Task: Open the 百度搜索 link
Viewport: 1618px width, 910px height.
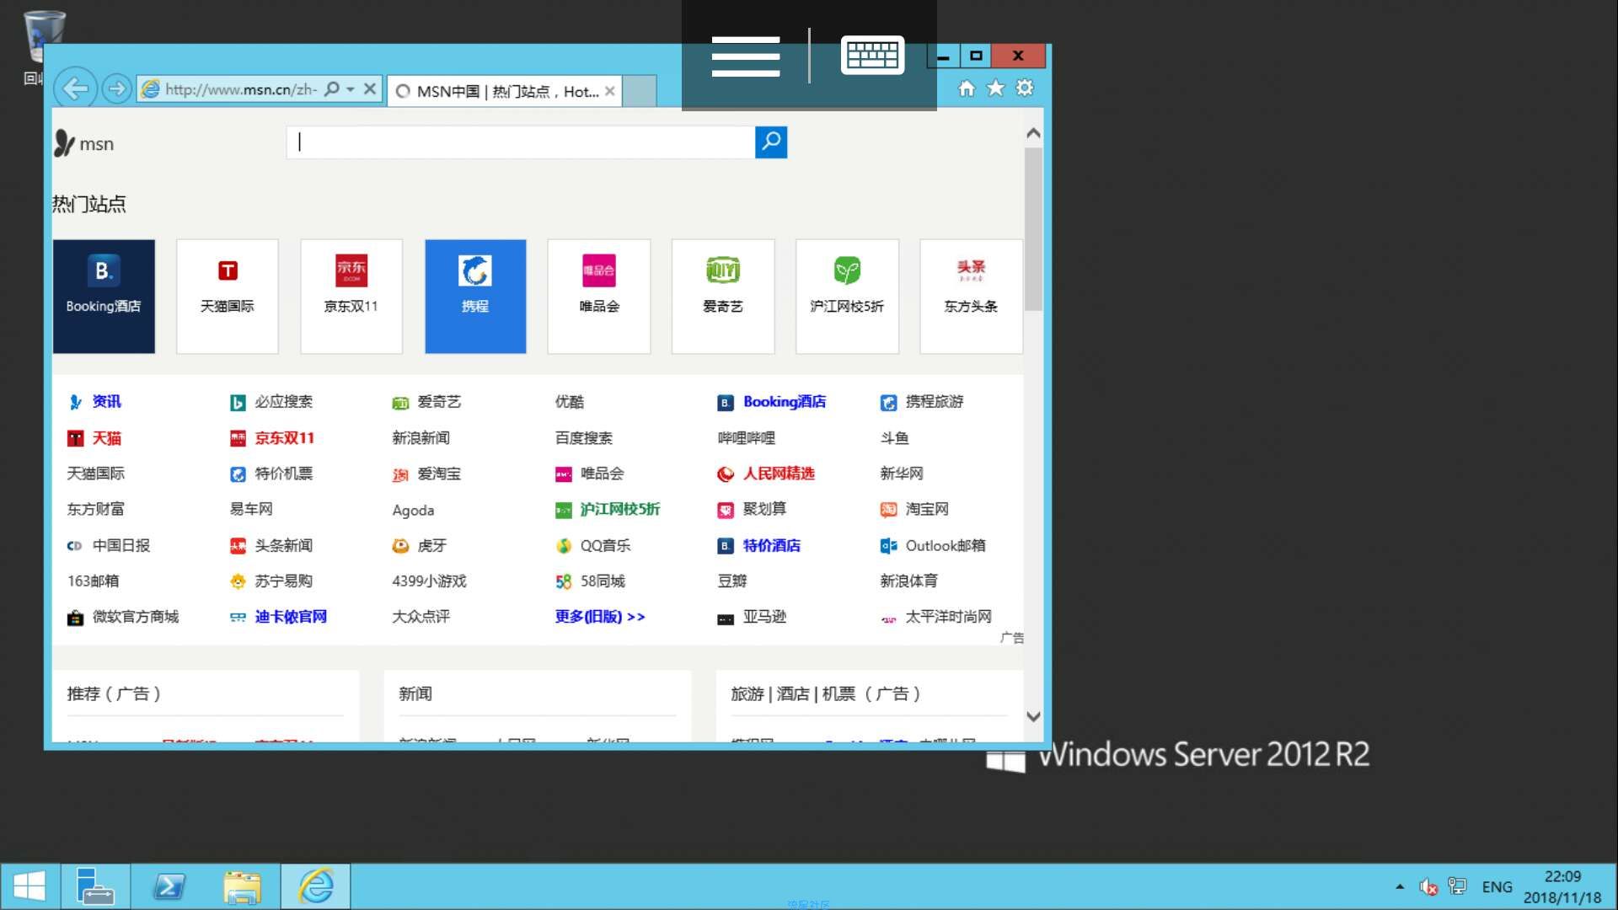Action: tap(583, 438)
